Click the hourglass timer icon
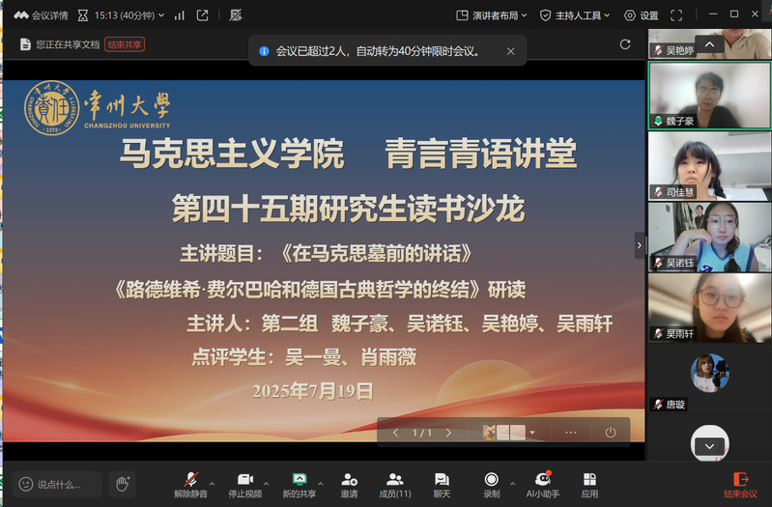This screenshot has width=772, height=507. click(x=83, y=15)
